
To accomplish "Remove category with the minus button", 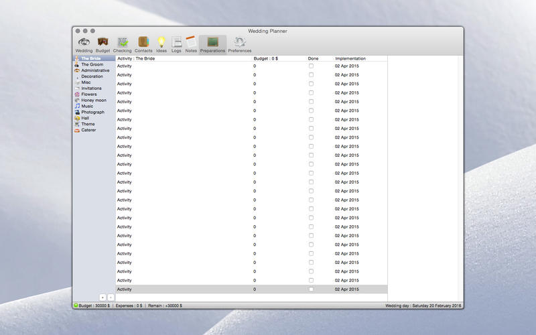I will tap(111, 297).
